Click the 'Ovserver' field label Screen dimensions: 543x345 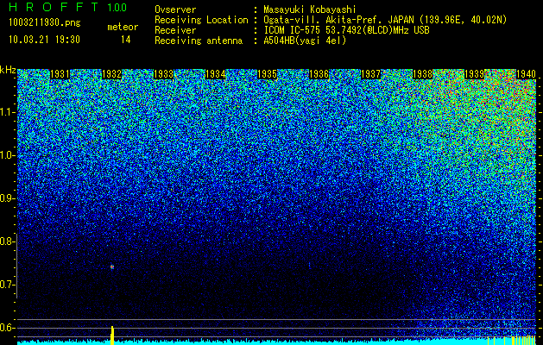175,9
